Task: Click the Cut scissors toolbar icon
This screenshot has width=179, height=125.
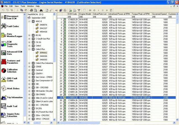Action: coord(17,10)
